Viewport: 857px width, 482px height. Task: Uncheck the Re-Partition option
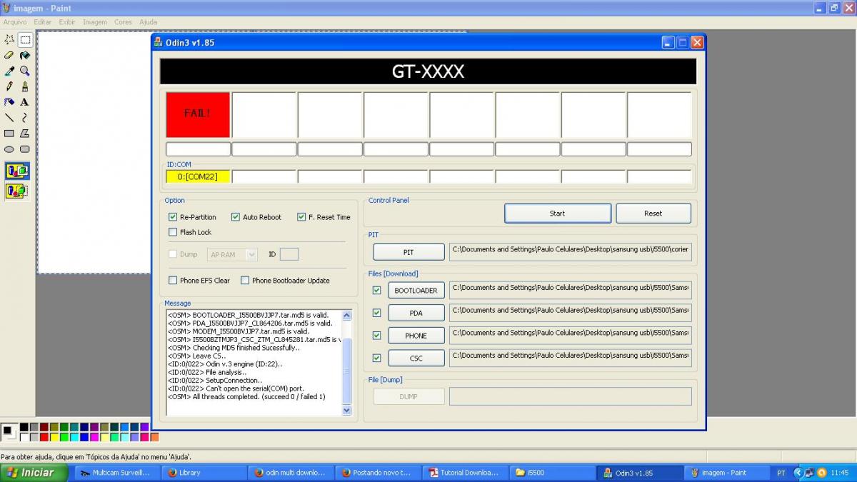point(172,217)
